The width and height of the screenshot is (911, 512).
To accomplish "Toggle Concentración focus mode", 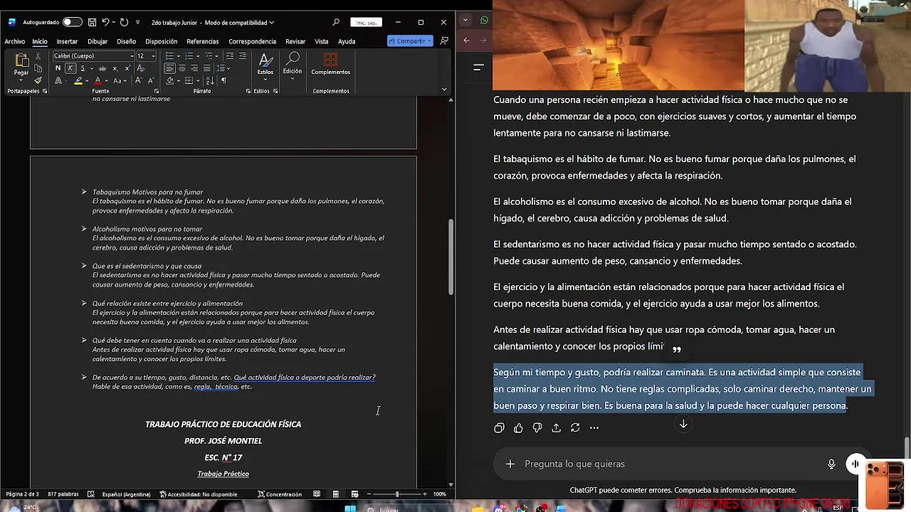I will tap(280, 494).
